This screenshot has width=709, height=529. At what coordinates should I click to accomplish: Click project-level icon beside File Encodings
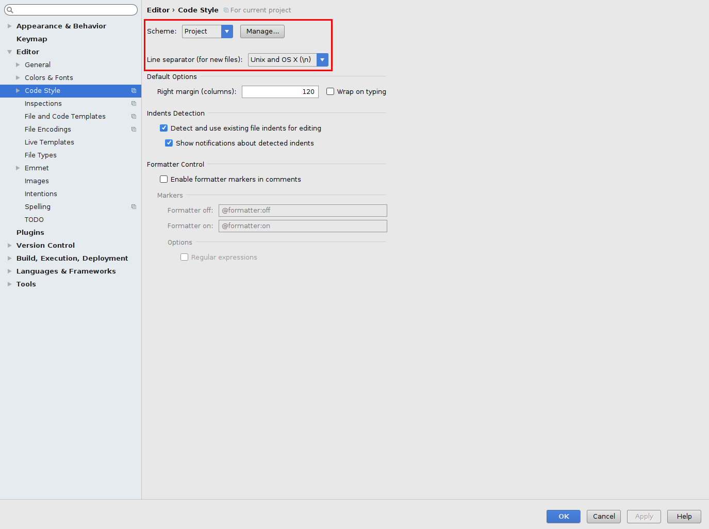click(134, 130)
